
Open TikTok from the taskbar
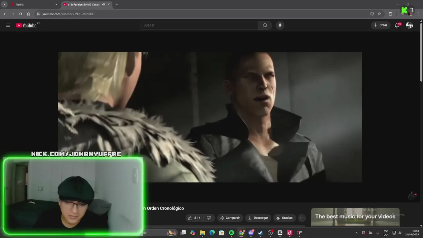290,233
